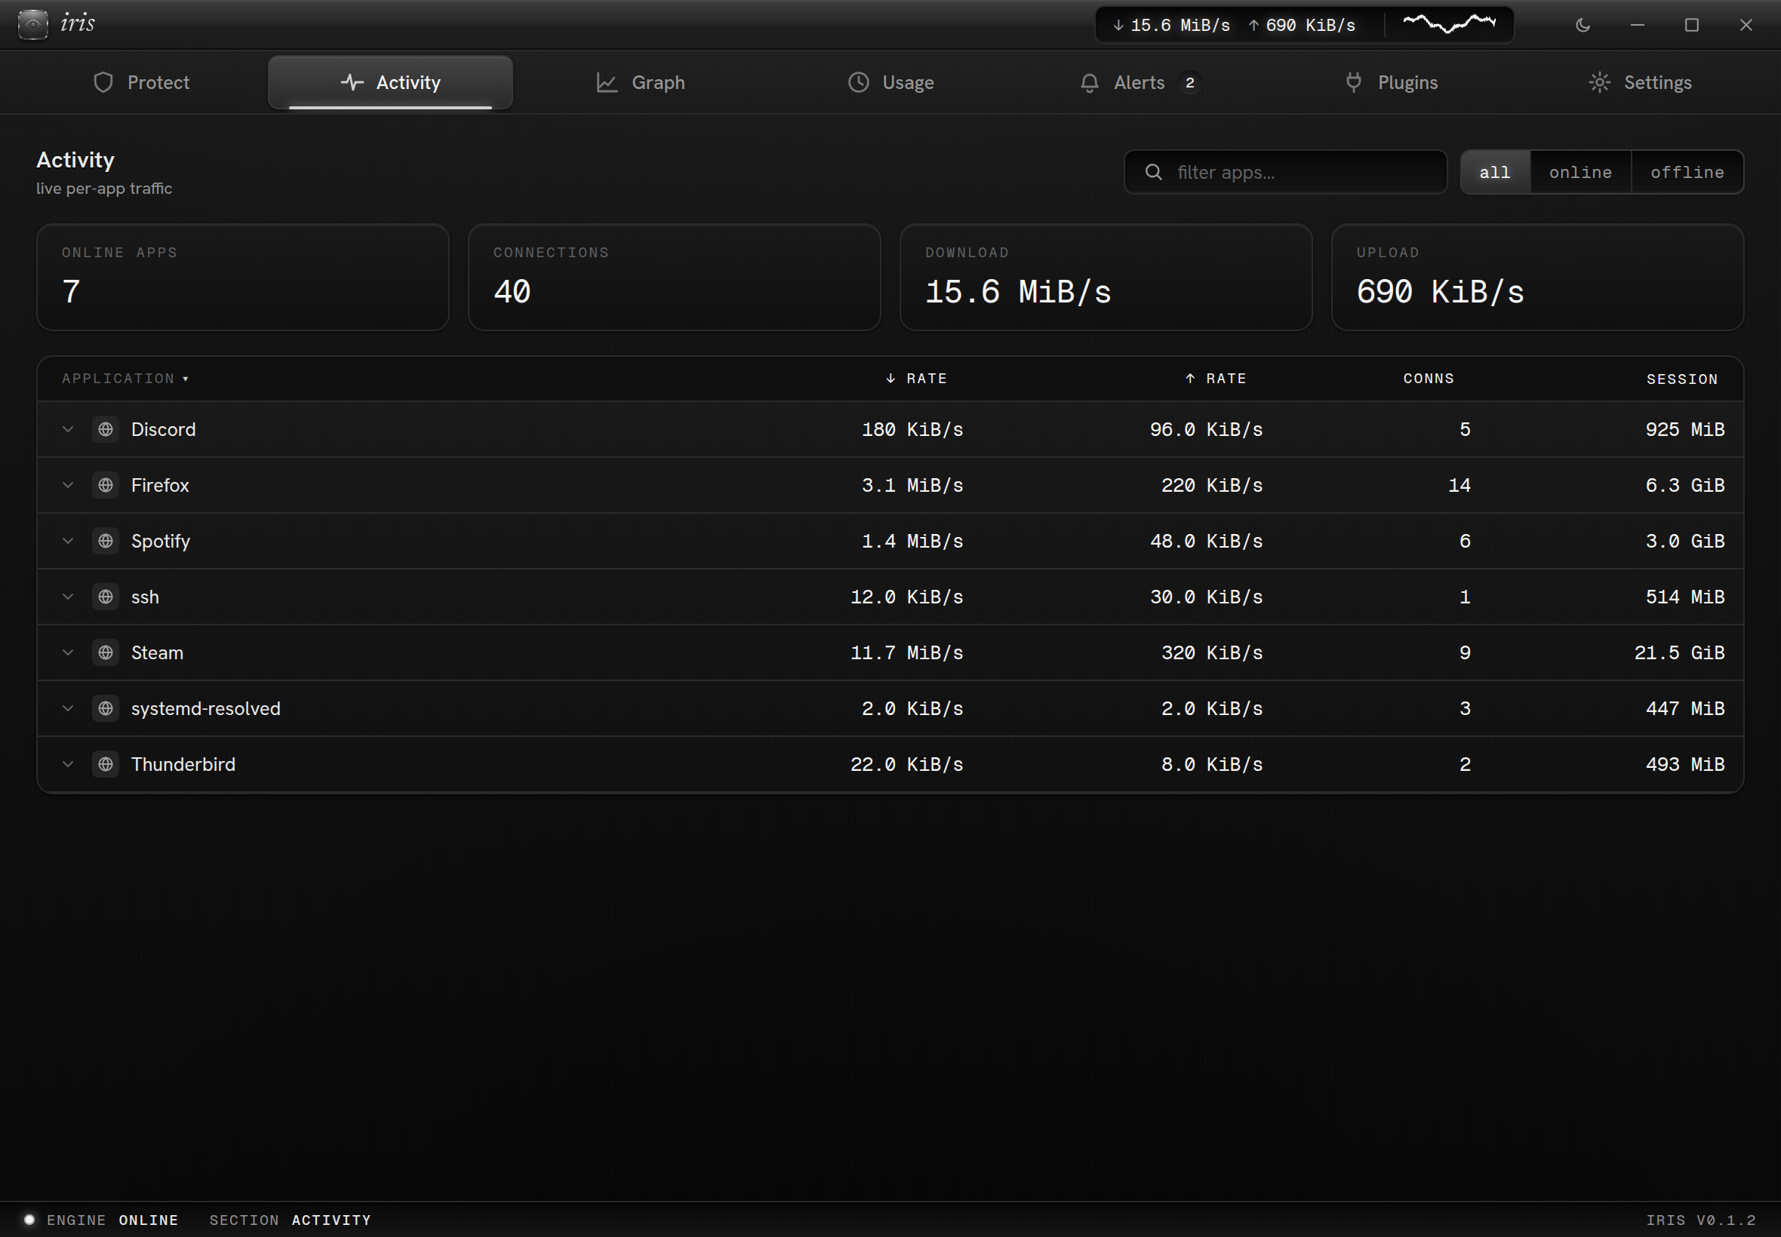Expand the Discord row
The width and height of the screenshot is (1781, 1237).
click(68, 429)
